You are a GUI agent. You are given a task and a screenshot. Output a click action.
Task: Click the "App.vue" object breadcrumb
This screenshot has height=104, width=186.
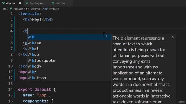click(x=36, y=9)
